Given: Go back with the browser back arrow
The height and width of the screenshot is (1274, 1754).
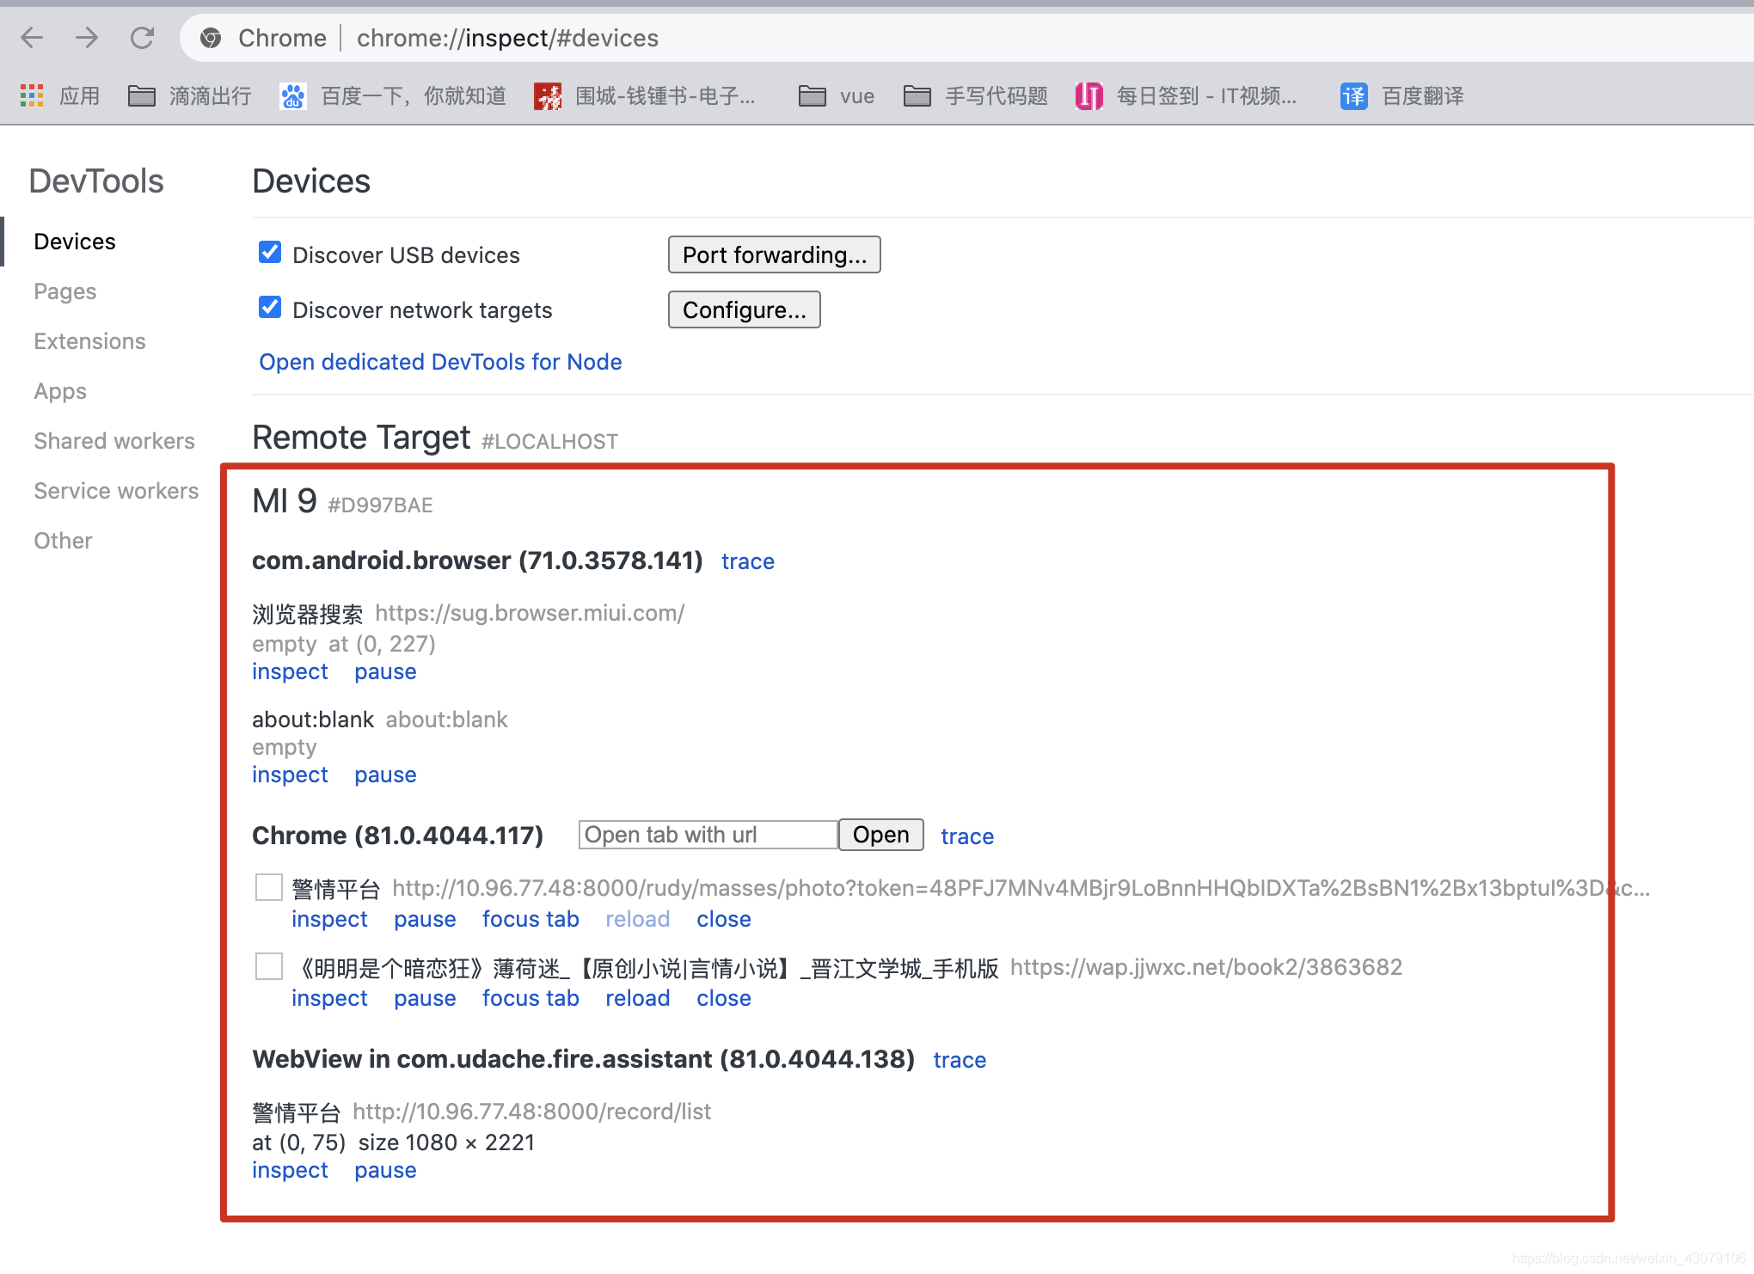Looking at the screenshot, I should [x=32, y=38].
